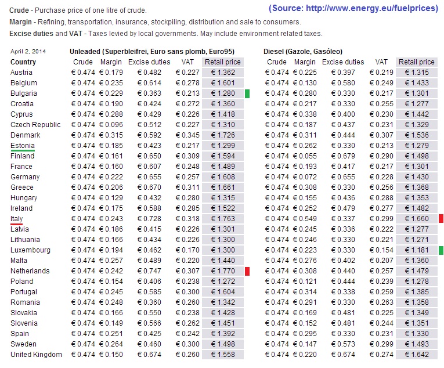Select the Lithuania country row label
The height and width of the screenshot is (368, 444).
(x=25, y=240)
